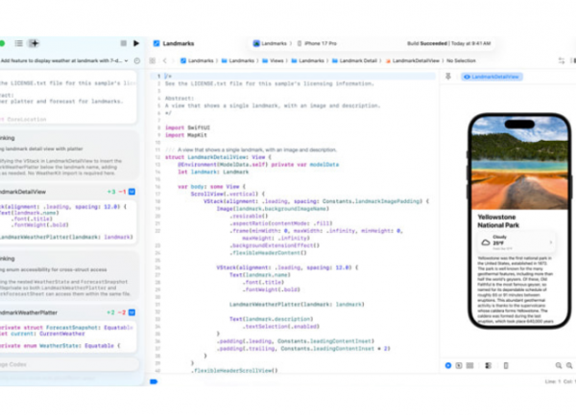Open the preview device picker phone icon
Image resolution: width=576 pixels, height=415 pixels.
pyautogui.click(x=506, y=365)
